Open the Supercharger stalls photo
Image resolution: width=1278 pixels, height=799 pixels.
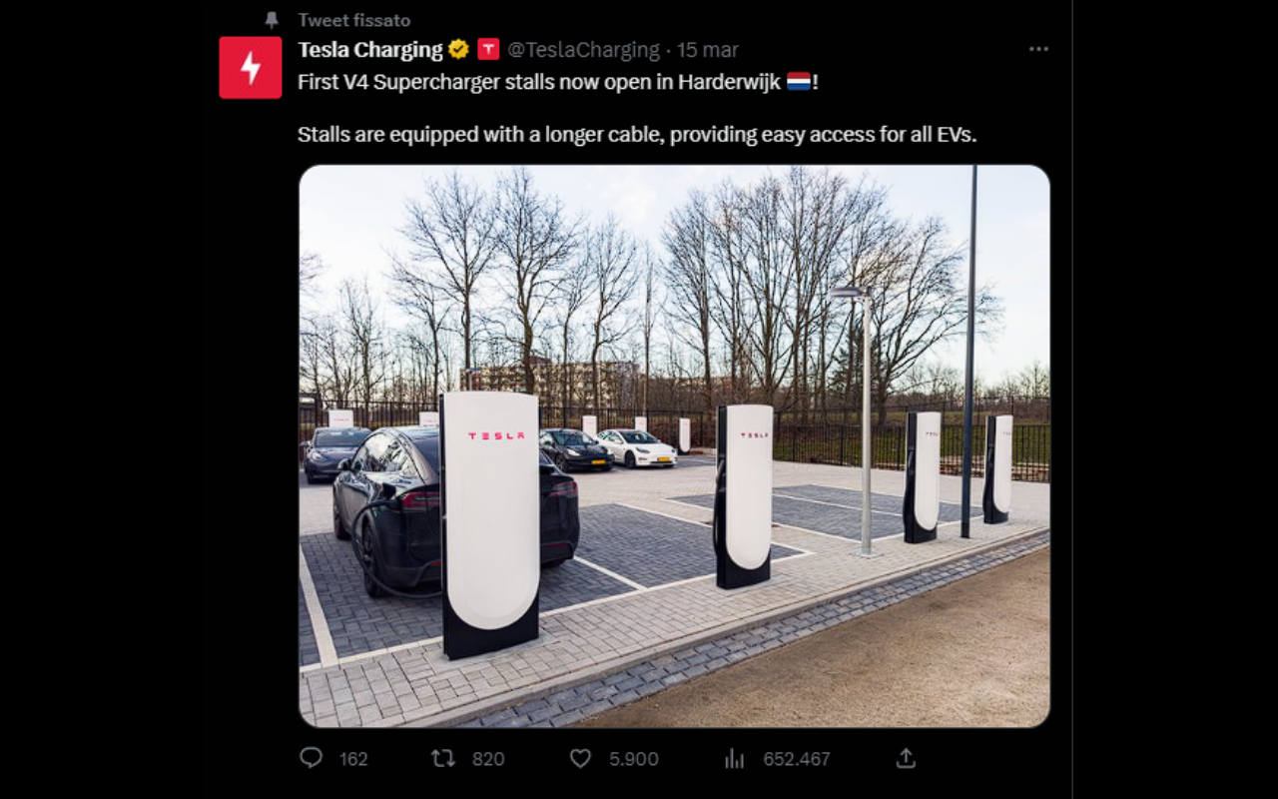click(x=674, y=445)
